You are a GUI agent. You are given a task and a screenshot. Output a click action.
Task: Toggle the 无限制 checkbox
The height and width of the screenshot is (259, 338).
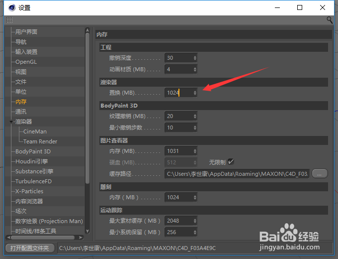[x=231, y=162]
